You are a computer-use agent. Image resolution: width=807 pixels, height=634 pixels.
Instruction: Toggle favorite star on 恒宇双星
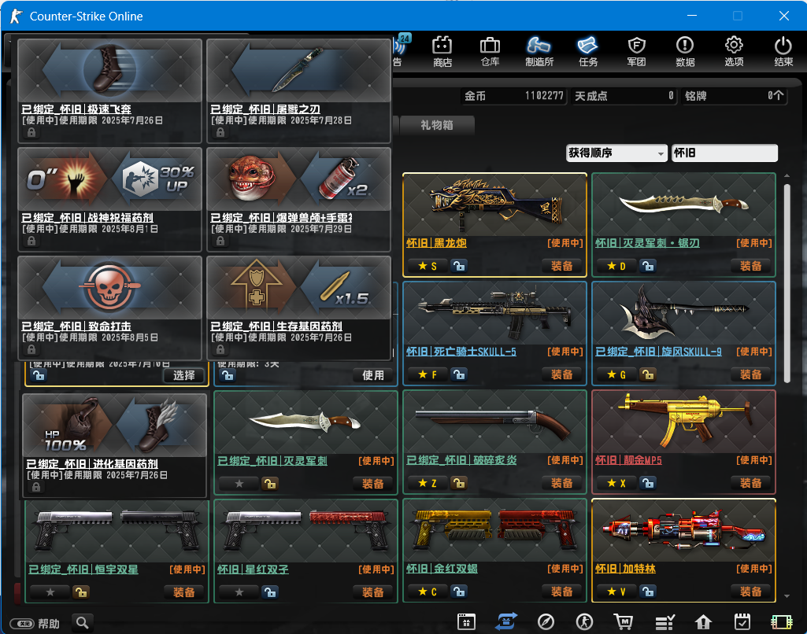pyautogui.click(x=50, y=592)
